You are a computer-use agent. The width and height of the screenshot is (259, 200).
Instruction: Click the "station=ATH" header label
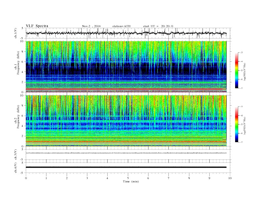(x=121, y=26)
